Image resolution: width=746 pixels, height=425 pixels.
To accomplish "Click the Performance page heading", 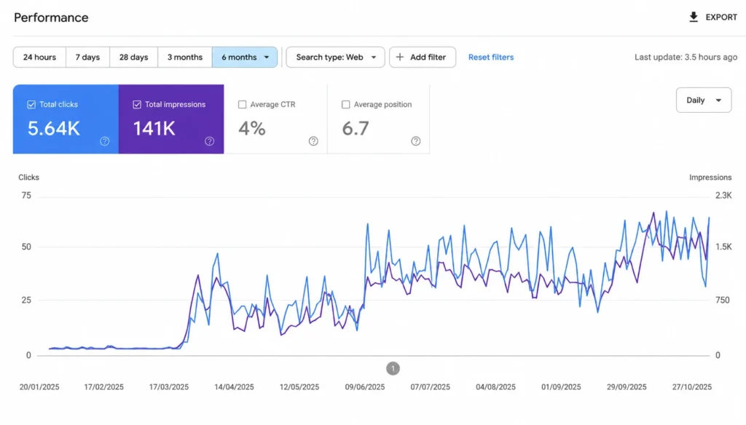I will click(x=51, y=17).
